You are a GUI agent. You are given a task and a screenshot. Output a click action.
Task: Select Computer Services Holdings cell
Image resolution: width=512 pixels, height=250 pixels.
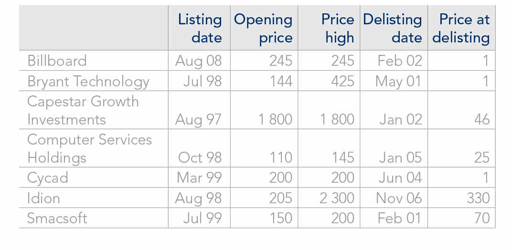89,148
